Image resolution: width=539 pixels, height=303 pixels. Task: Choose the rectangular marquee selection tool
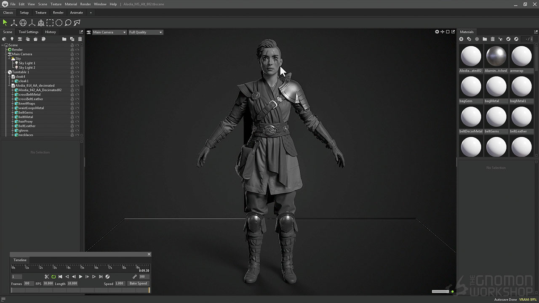coord(50,23)
